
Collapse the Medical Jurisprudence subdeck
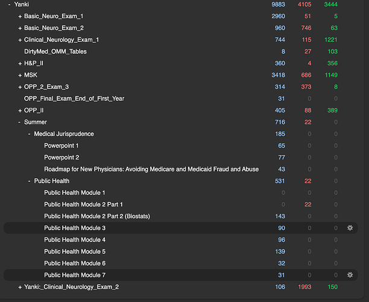(x=29, y=134)
